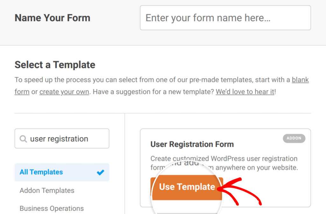This screenshot has height=214, width=326.
Task: Click the magnifying glass in the template search box
Action: (x=24, y=139)
